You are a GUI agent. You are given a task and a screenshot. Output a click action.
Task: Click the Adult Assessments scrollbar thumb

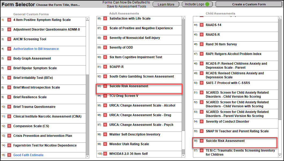coord(183,75)
